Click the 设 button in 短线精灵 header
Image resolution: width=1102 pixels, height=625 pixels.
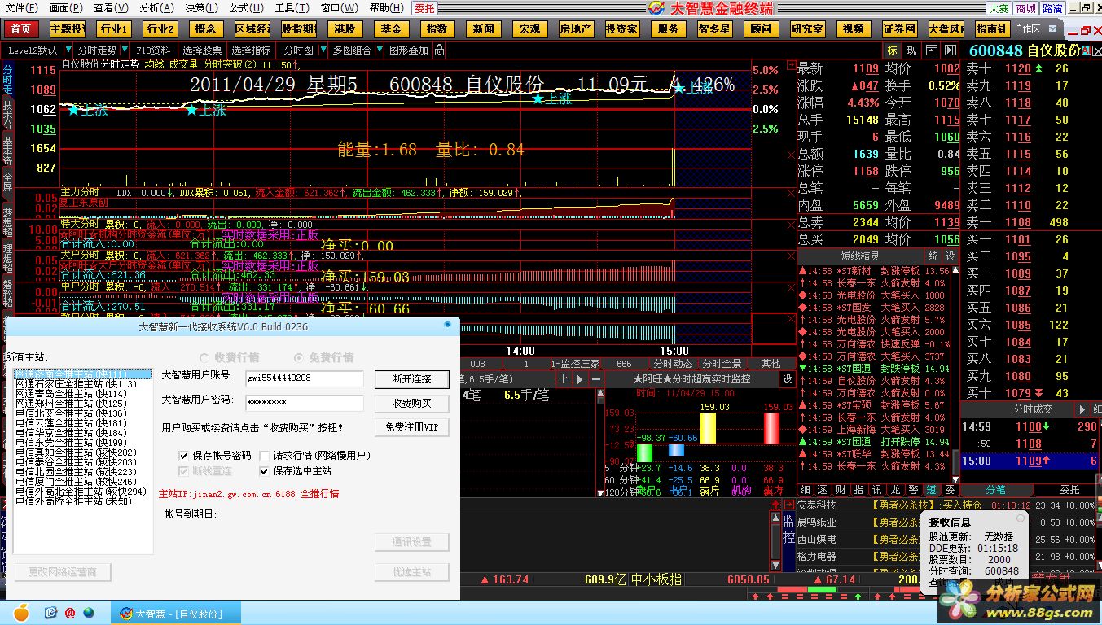click(x=950, y=256)
